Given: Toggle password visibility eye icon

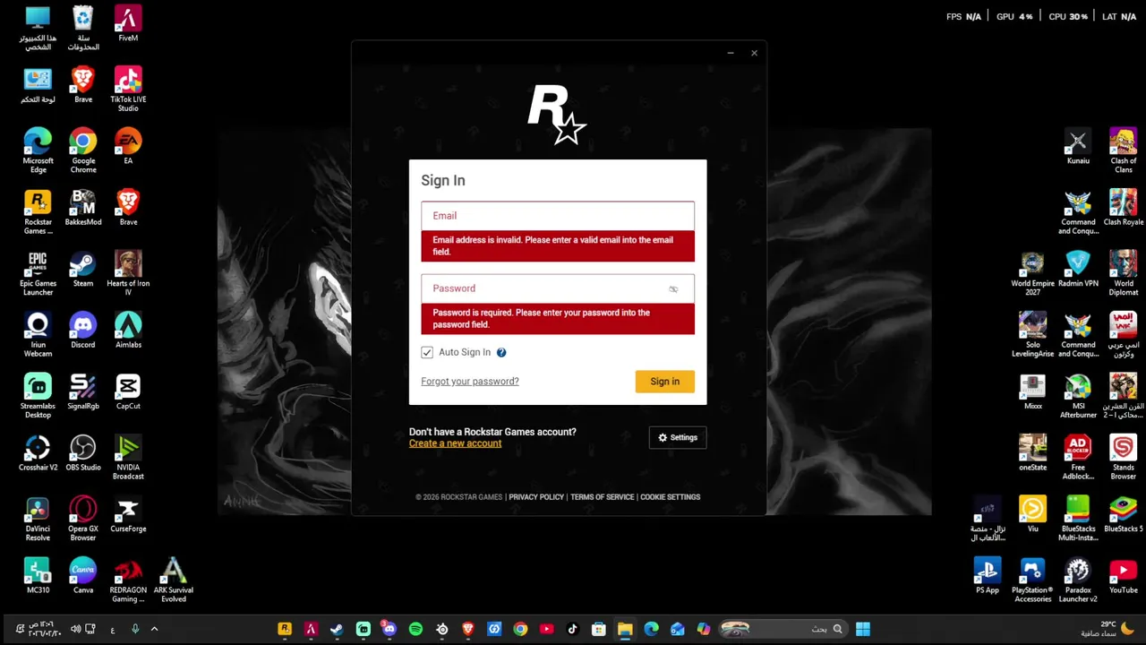Looking at the screenshot, I should (x=673, y=288).
